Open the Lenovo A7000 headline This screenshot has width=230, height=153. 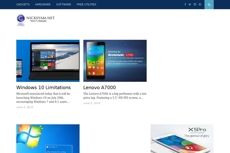click(x=99, y=88)
